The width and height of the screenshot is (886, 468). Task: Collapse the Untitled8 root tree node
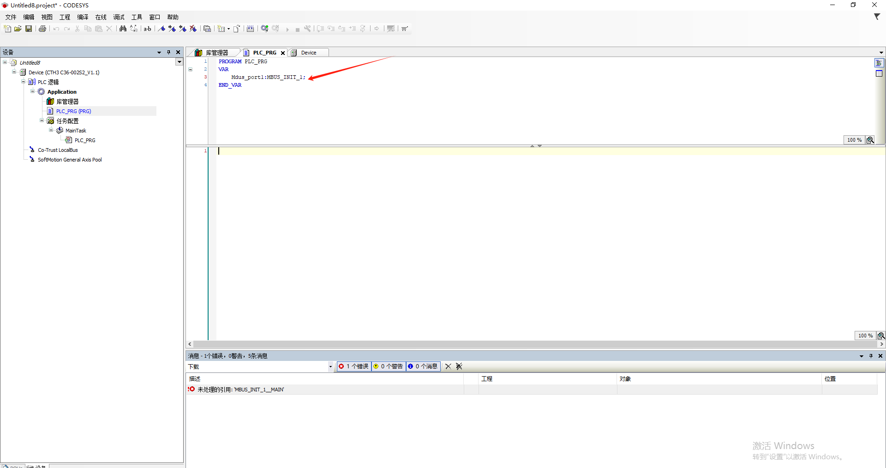5,62
